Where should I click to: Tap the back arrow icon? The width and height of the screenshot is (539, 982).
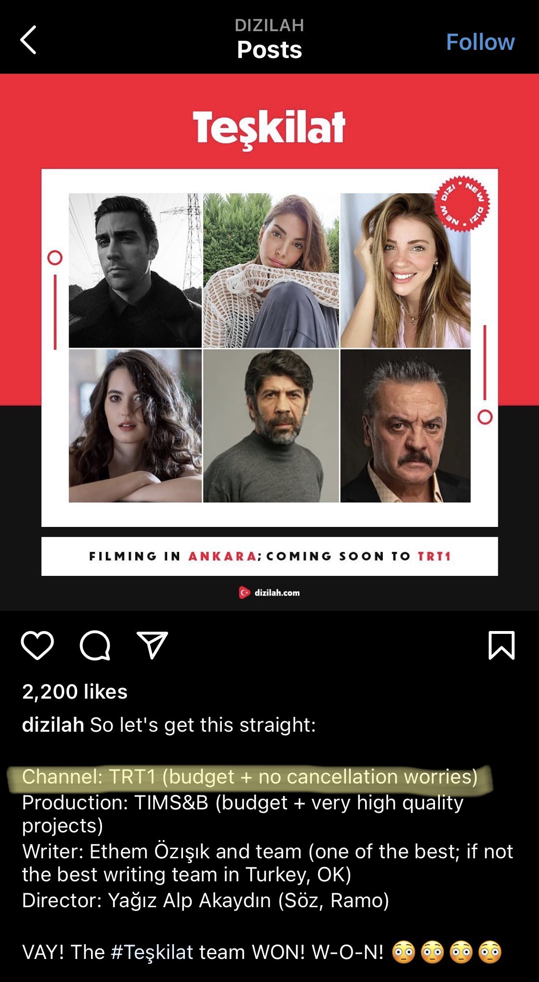28,40
